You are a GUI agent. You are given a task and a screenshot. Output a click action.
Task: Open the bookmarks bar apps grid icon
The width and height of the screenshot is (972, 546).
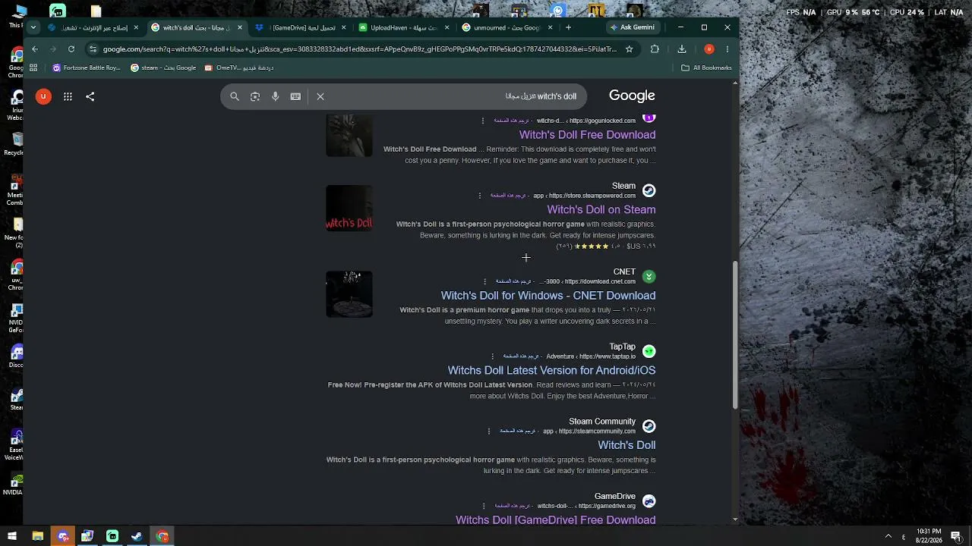coord(33,67)
